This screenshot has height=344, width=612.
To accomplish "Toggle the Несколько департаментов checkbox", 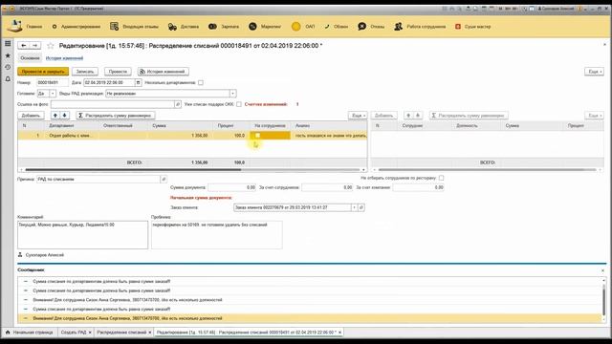I will coord(201,83).
